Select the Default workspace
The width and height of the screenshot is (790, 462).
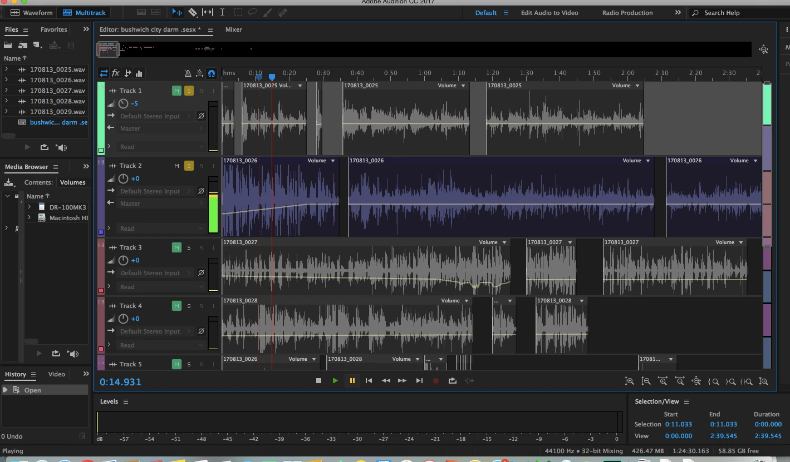coord(485,13)
